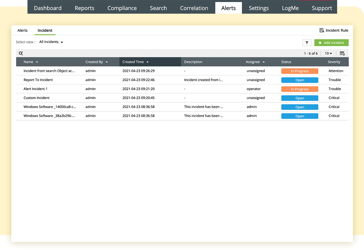
Task: Sort by Created Time column arrow
Action: (148, 62)
